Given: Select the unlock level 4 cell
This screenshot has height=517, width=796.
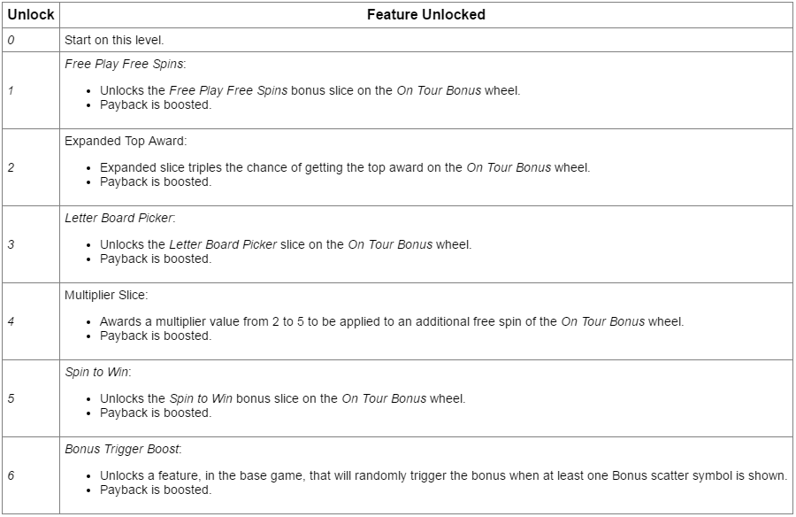Looking at the screenshot, I should pyautogui.click(x=30, y=321).
